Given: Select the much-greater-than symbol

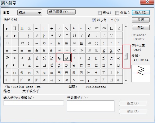Looking at the screenshot, I should [7, 58].
